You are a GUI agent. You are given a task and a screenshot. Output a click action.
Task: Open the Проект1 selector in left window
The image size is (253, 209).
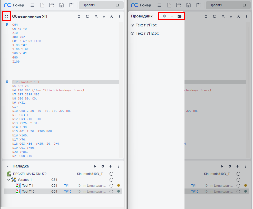pyautogui.click(x=100, y=5)
